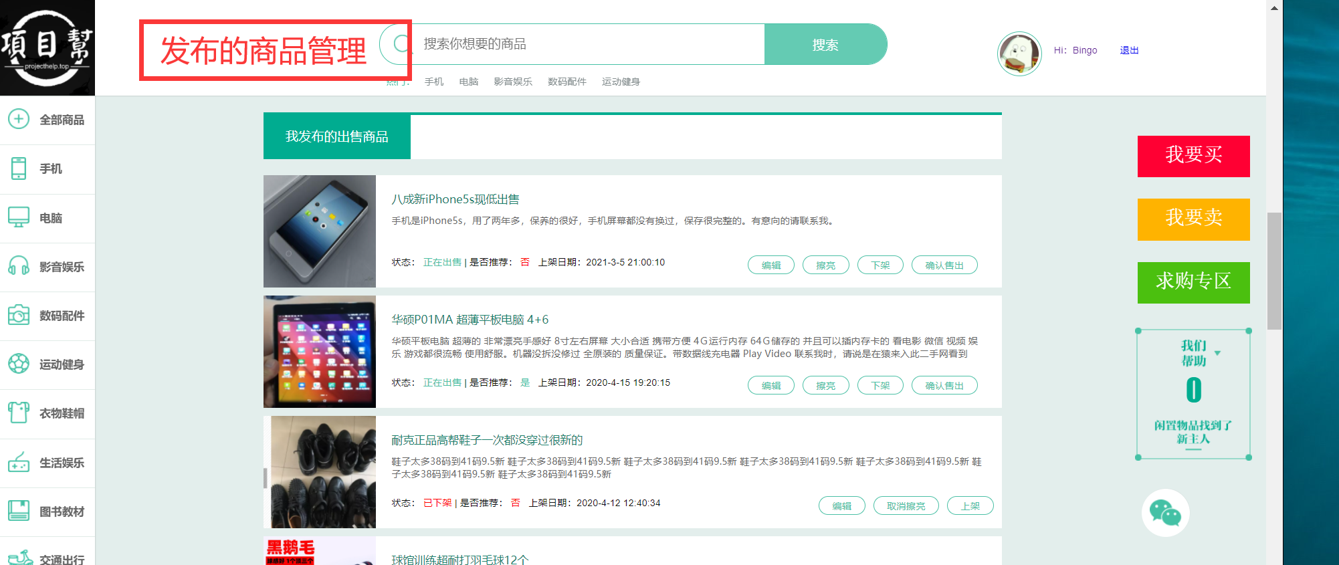Open the 耐克 shoes product thumbnail

coord(320,472)
